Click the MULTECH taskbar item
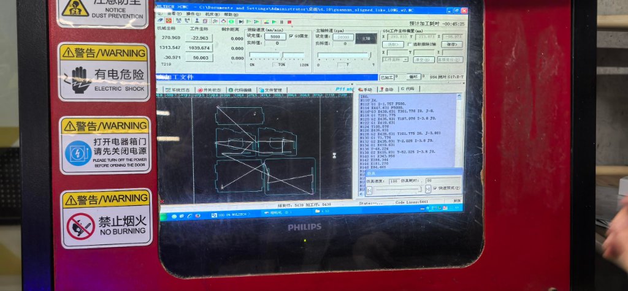Image resolution: width=628 pixels, height=291 pixels. point(231,215)
